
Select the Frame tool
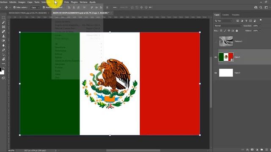[3, 27]
